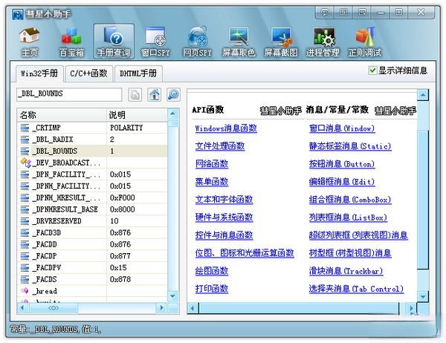The width and height of the screenshot is (446, 343).
Task: Launch the 窗口SPY tool
Action: pyautogui.click(x=155, y=42)
